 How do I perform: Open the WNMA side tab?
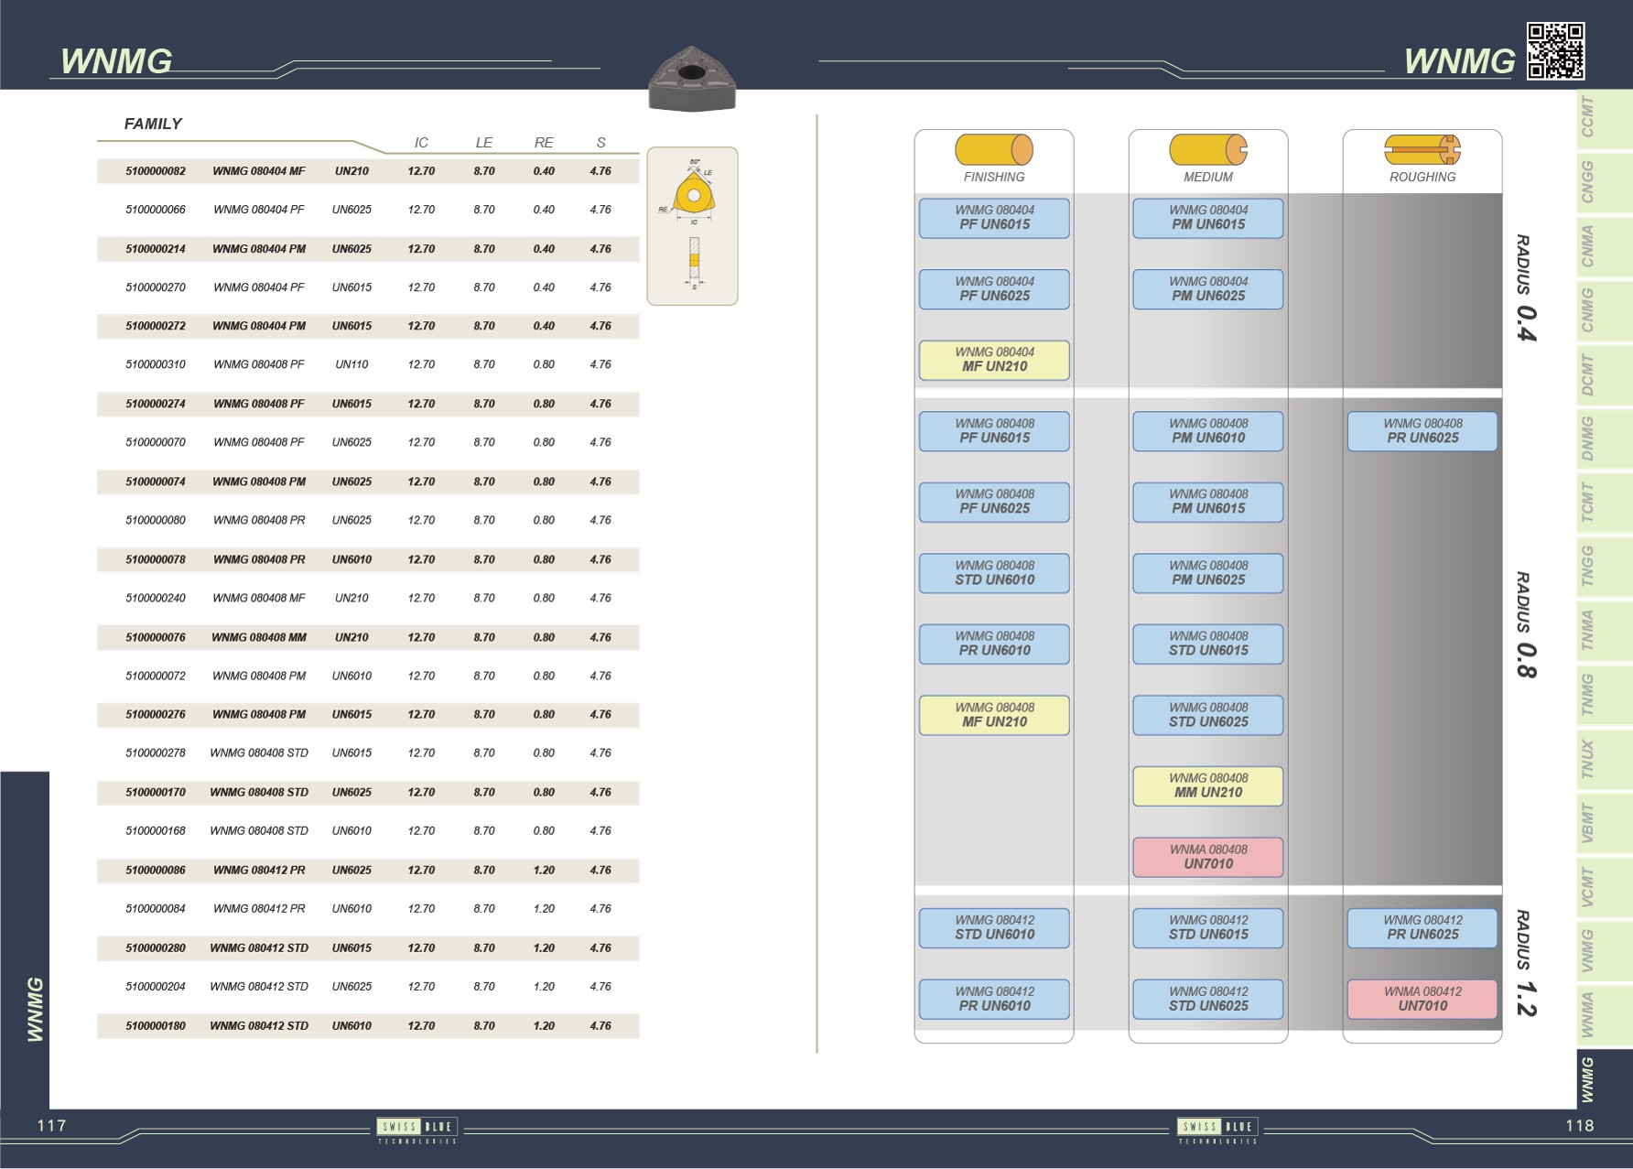click(1588, 1014)
